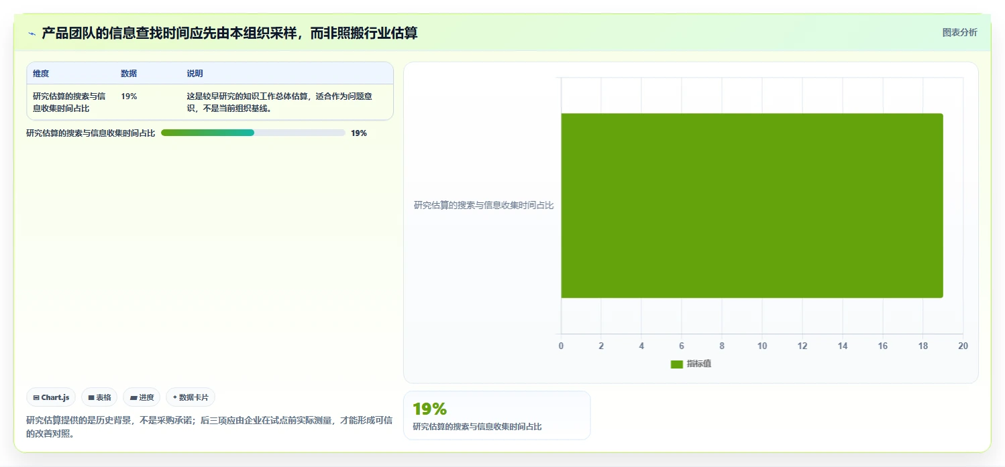Select the 数据卡片 tag chip
The width and height of the screenshot is (1005, 467).
[x=191, y=397]
